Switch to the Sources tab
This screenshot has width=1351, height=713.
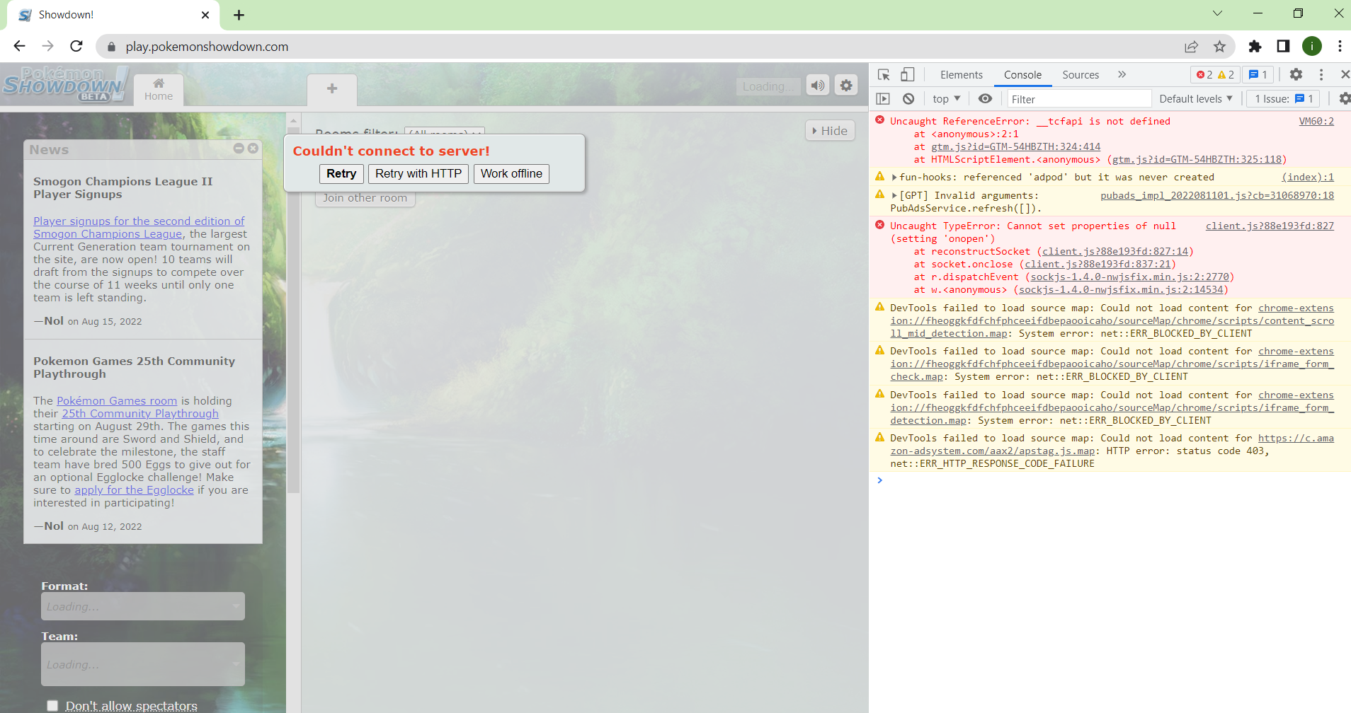[1081, 75]
